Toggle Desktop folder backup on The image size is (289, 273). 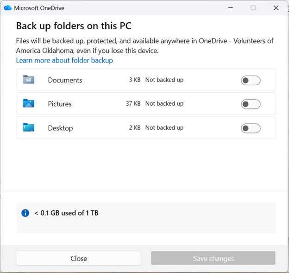pyautogui.click(x=251, y=128)
